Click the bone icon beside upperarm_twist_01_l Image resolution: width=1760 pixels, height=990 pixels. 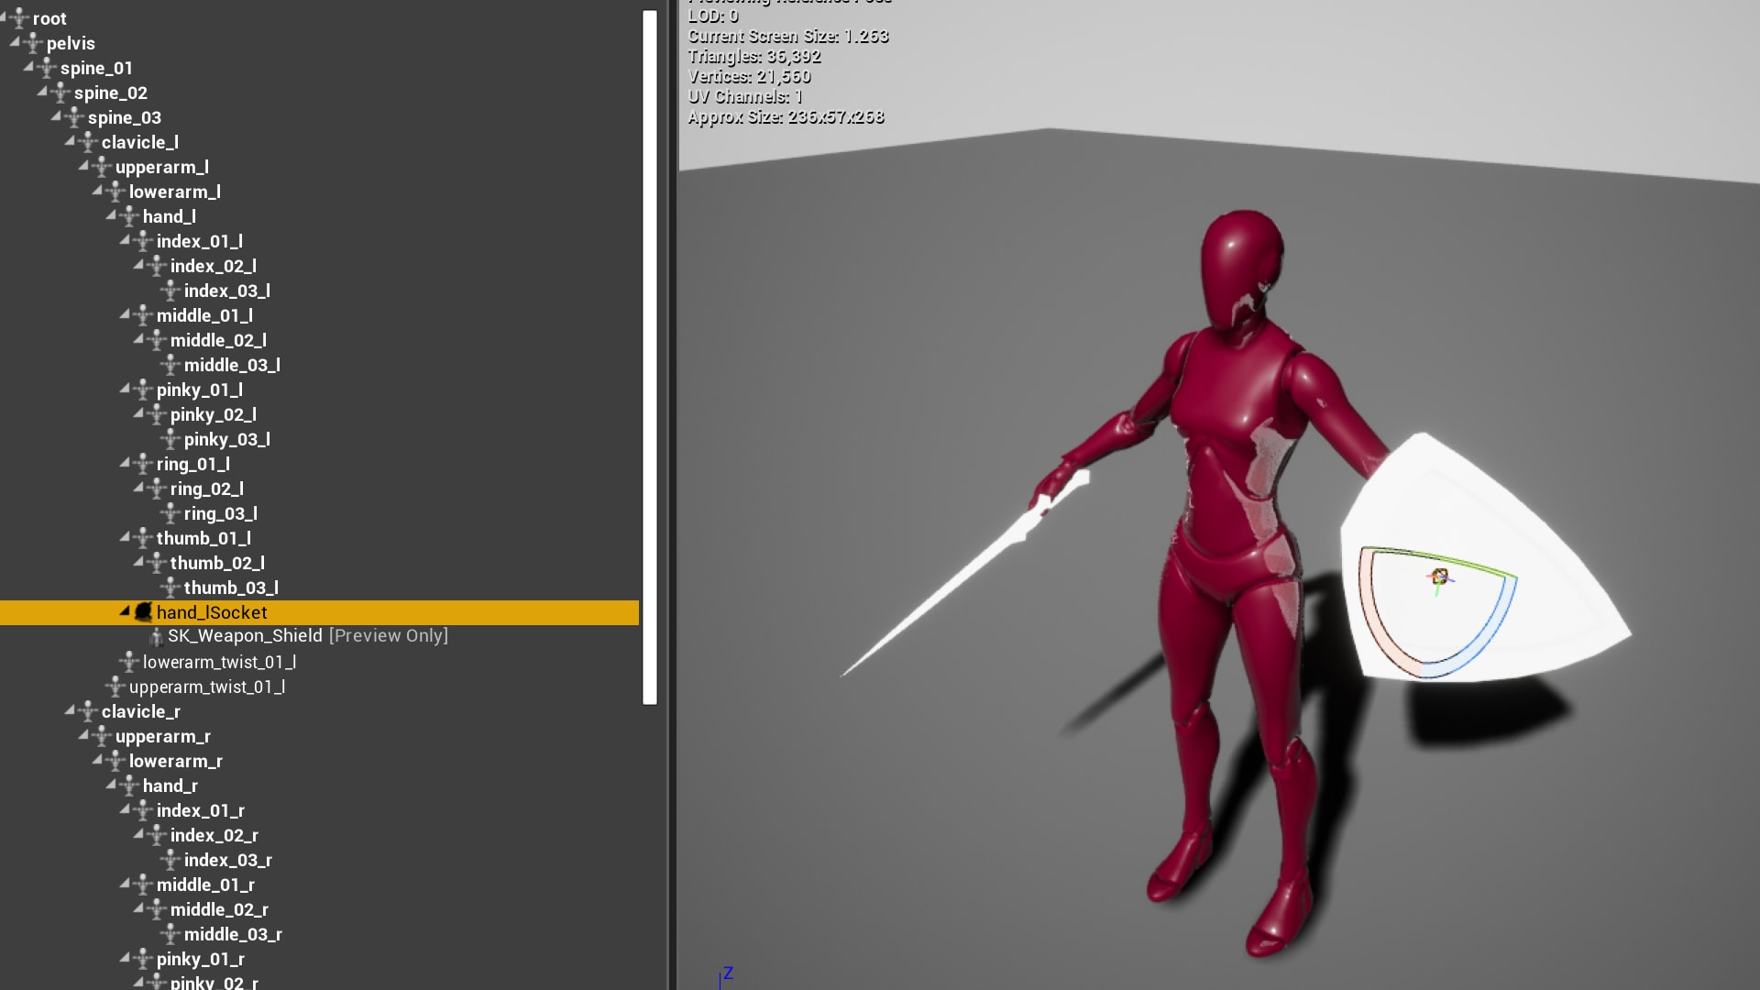click(x=115, y=687)
